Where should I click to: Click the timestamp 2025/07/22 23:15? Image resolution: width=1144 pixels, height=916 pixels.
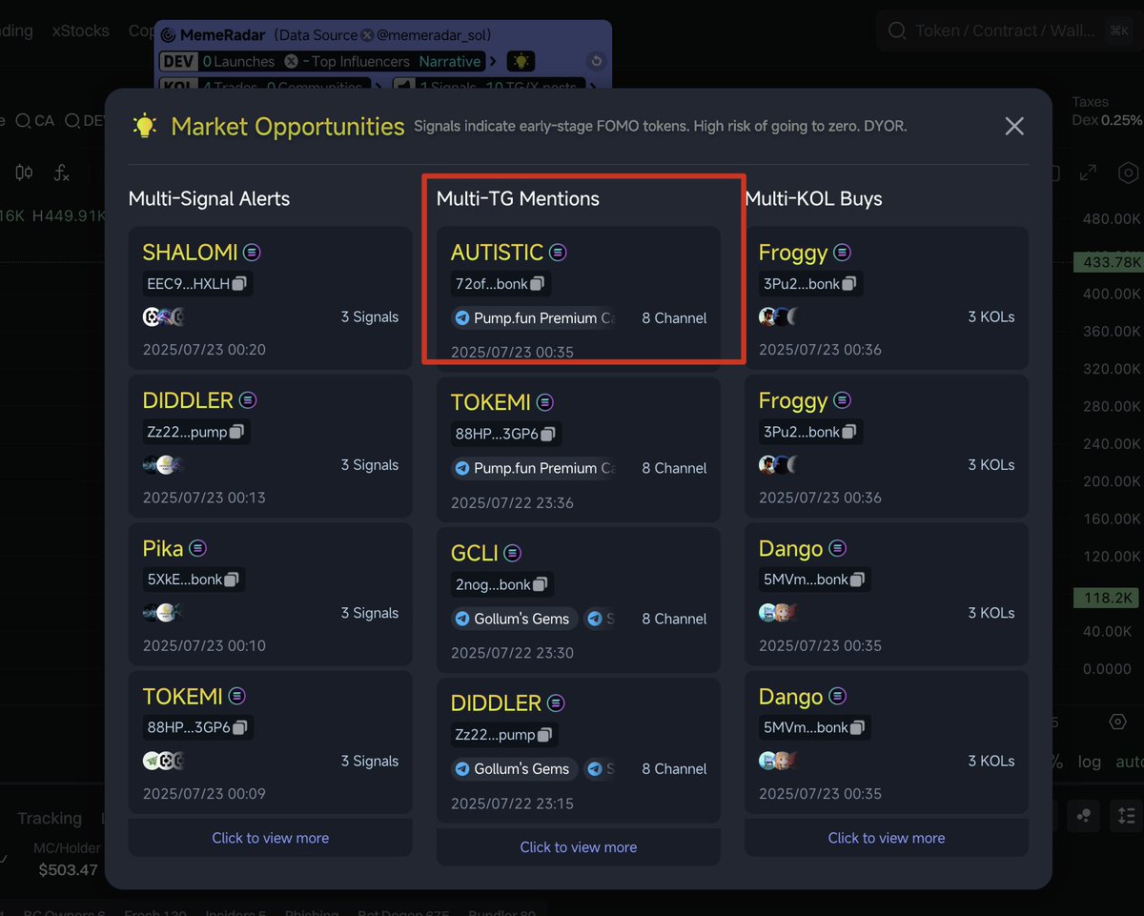coord(512,804)
